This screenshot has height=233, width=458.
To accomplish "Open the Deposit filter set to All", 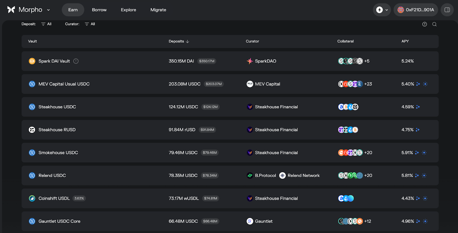I will (46, 24).
